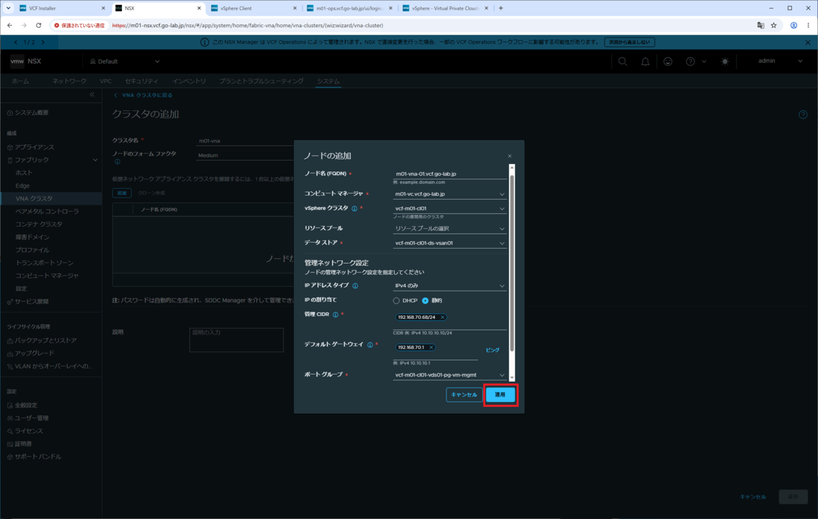Go to VPC tab
This screenshot has height=519, width=818.
click(x=106, y=81)
